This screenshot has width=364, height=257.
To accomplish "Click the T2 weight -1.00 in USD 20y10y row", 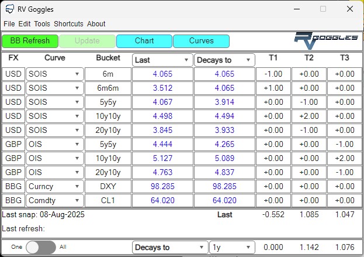I will [x=309, y=130].
